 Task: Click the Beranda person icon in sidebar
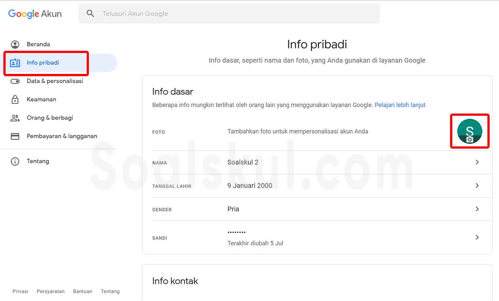(15, 44)
